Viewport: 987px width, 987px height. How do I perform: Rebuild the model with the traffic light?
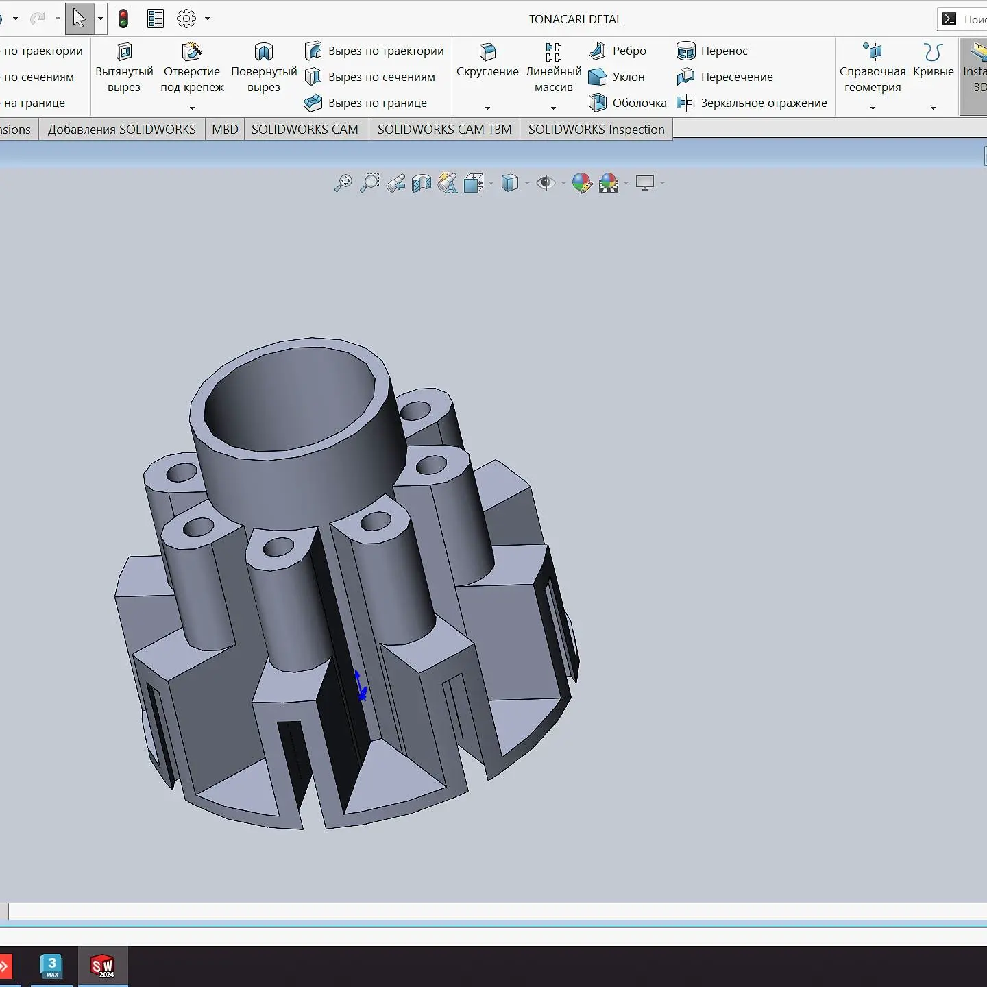pos(123,19)
